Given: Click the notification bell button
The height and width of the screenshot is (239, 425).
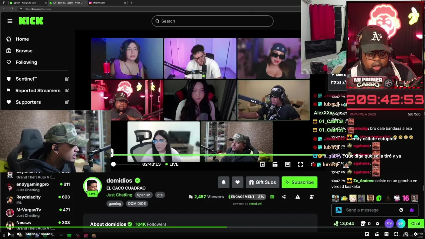Looking at the screenshot, I should (x=223, y=182).
